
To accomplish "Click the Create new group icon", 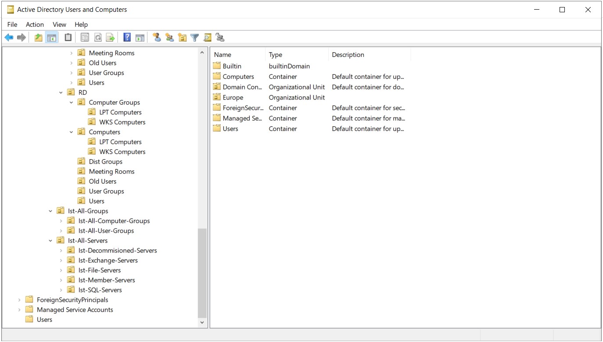I will (x=169, y=38).
